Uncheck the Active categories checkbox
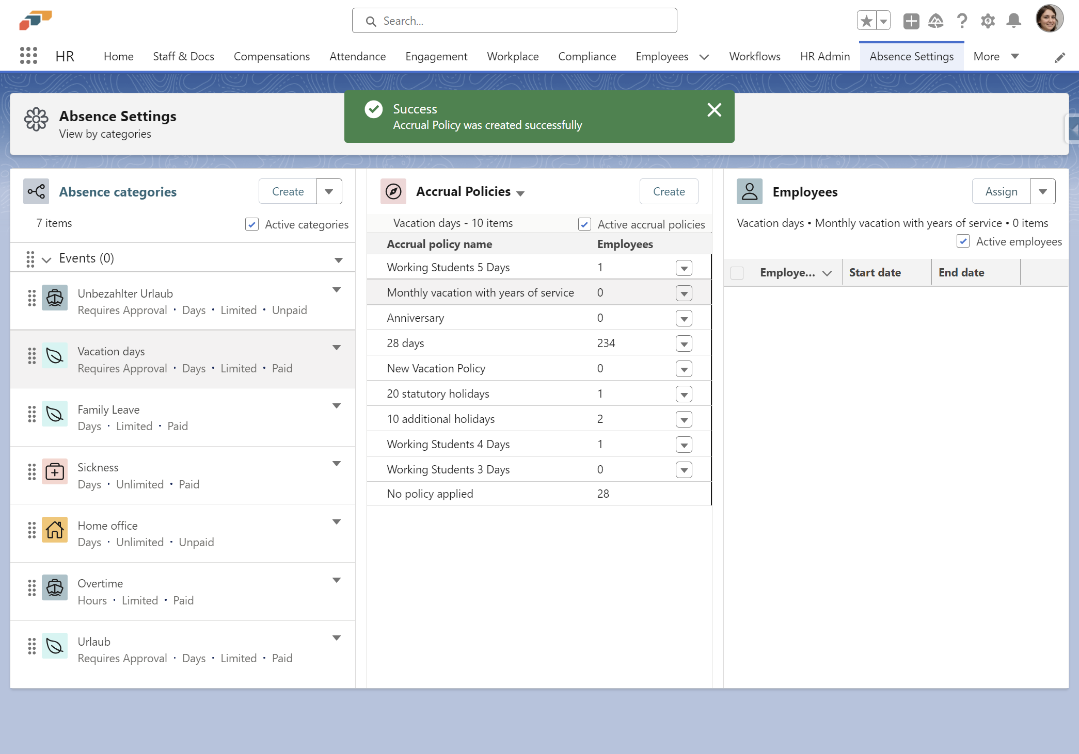This screenshot has height=754, width=1079. coord(252,224)
